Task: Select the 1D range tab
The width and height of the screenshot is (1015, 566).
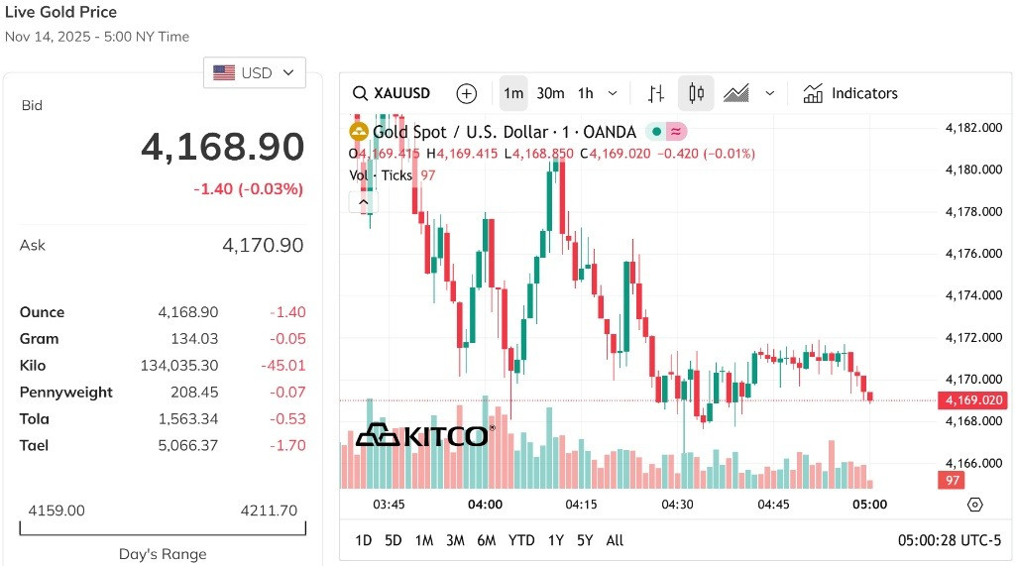Action: click(364, 540)
